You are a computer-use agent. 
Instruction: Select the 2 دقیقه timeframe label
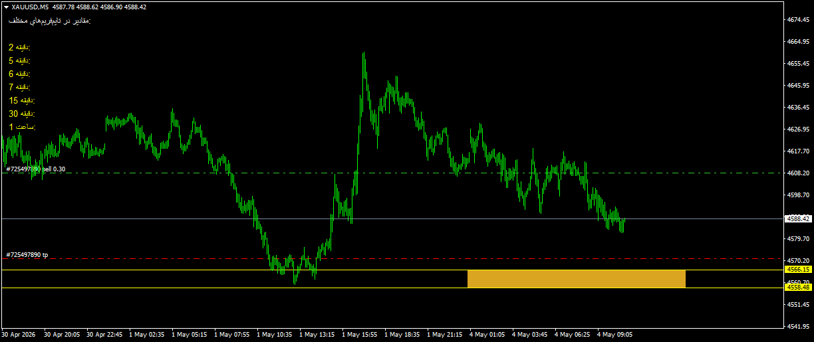(19, 47)
